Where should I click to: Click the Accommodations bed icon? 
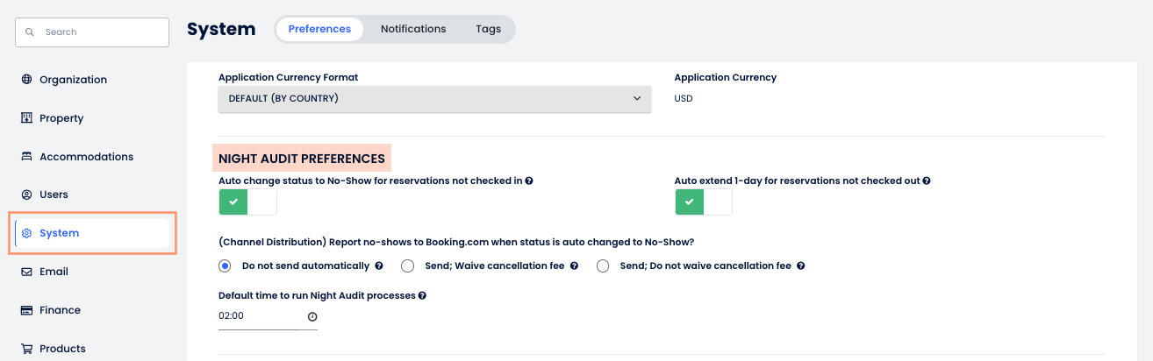[26, 157]
